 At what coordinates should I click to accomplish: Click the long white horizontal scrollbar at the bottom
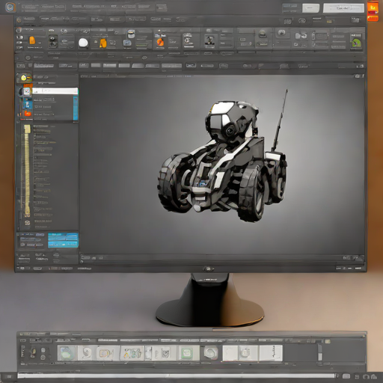[176, 376]
